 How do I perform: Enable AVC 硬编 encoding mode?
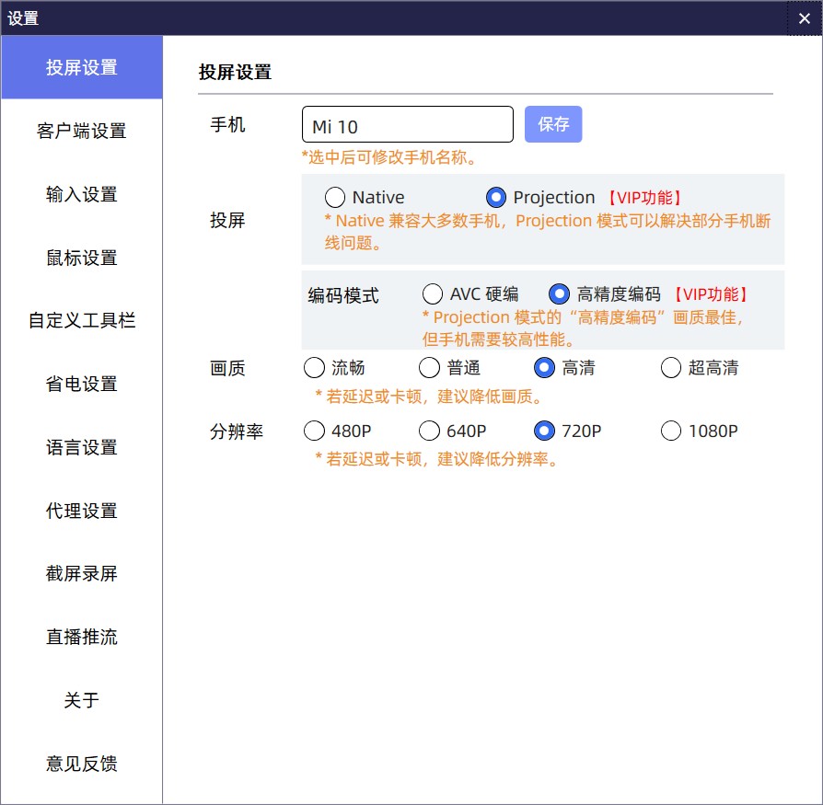[x=431, y=293]
